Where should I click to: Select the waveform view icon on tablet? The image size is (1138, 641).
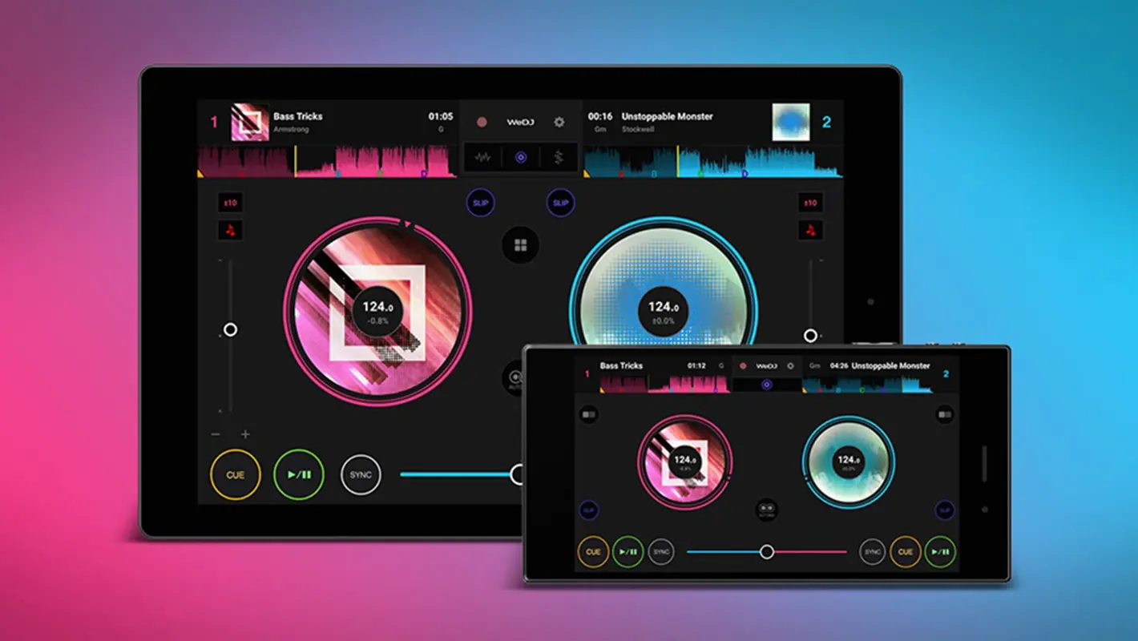click(482, 158)
